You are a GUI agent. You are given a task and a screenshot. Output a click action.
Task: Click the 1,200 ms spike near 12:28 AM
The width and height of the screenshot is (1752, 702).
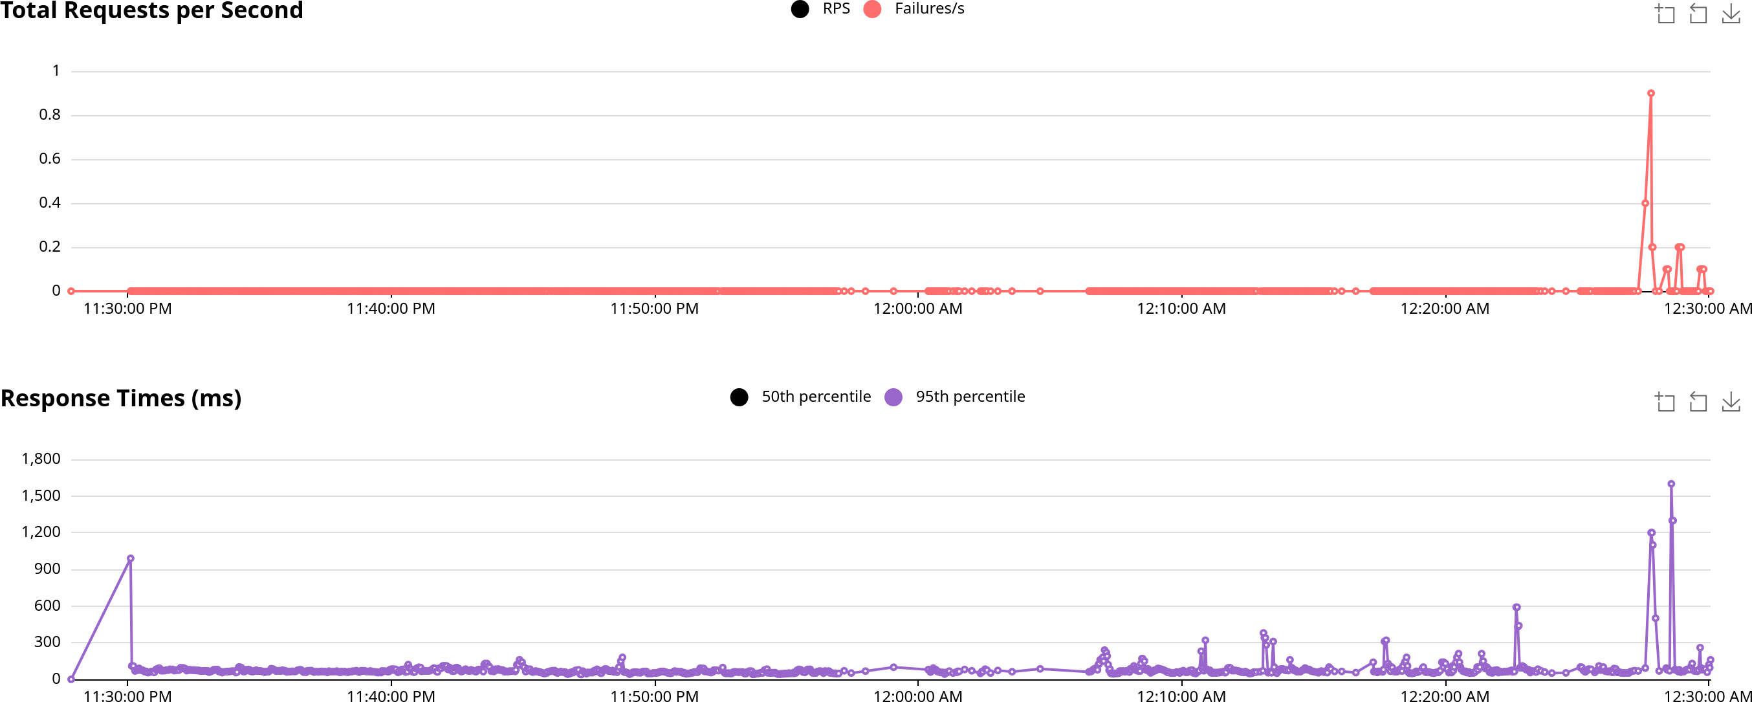click(1650, 532)
